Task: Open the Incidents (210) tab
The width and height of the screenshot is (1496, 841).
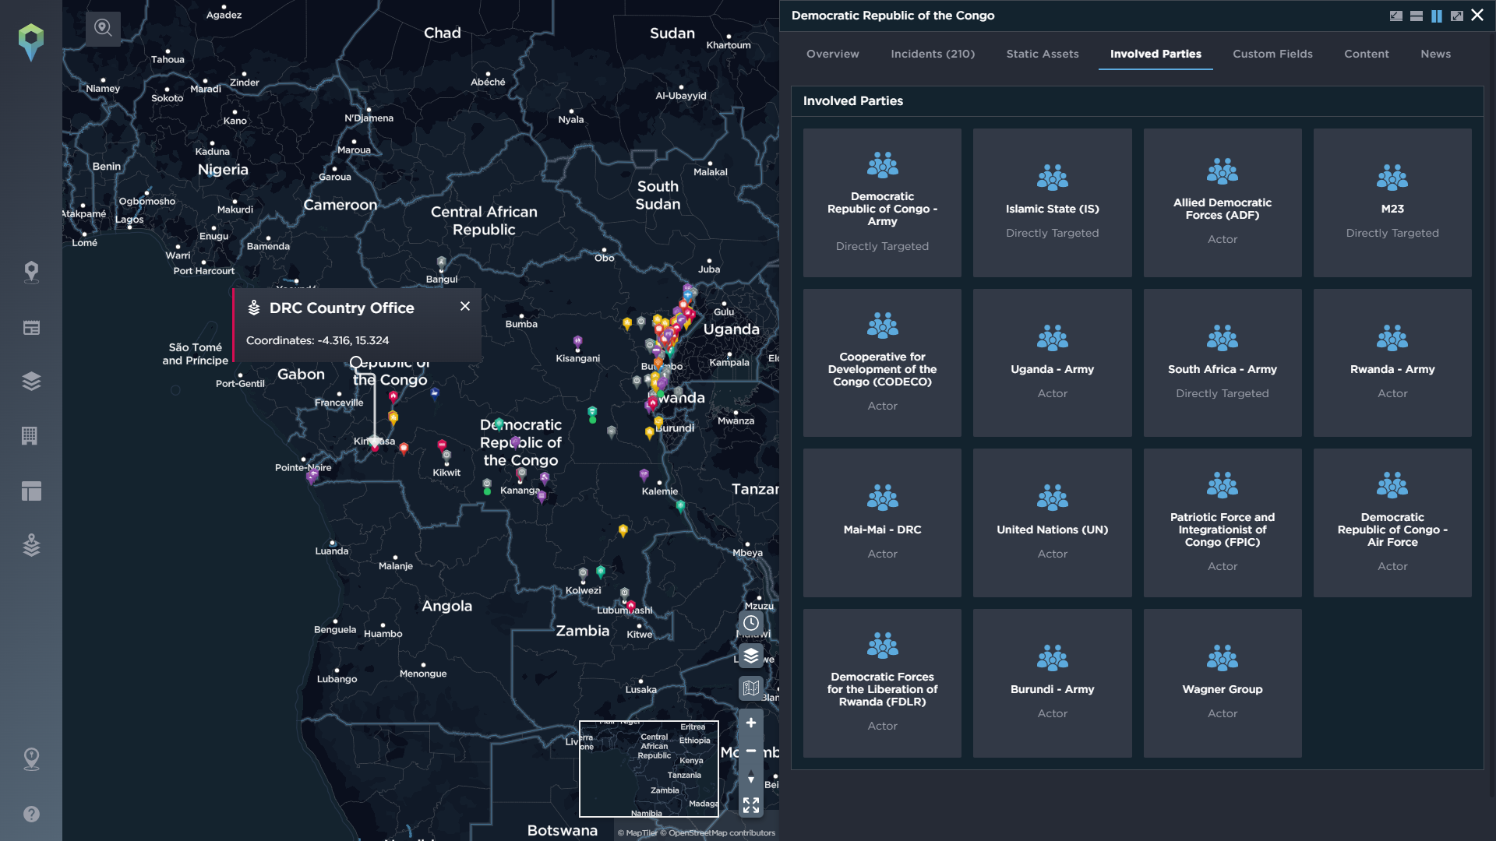Action: click(x=933, y=54)
